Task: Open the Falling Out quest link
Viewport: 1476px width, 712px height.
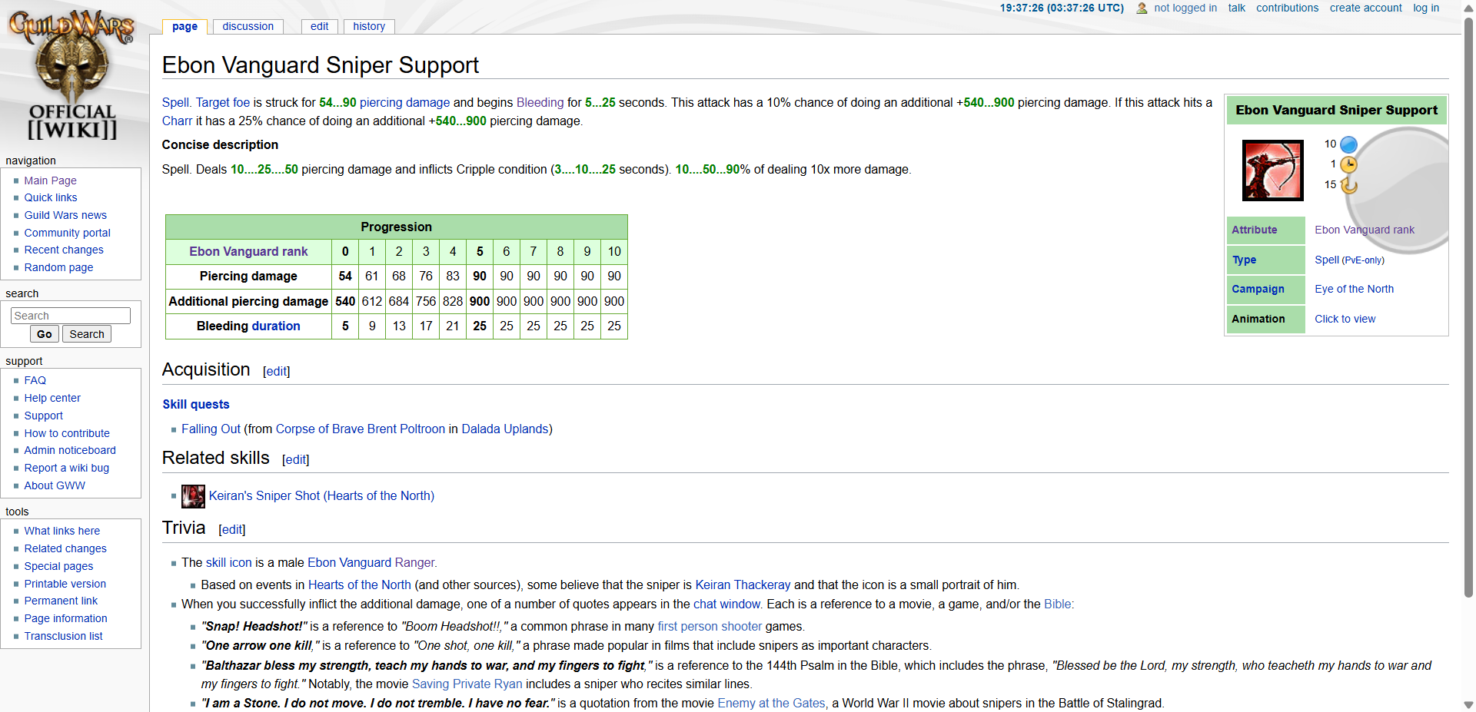Action: click(x=211, y=429)
